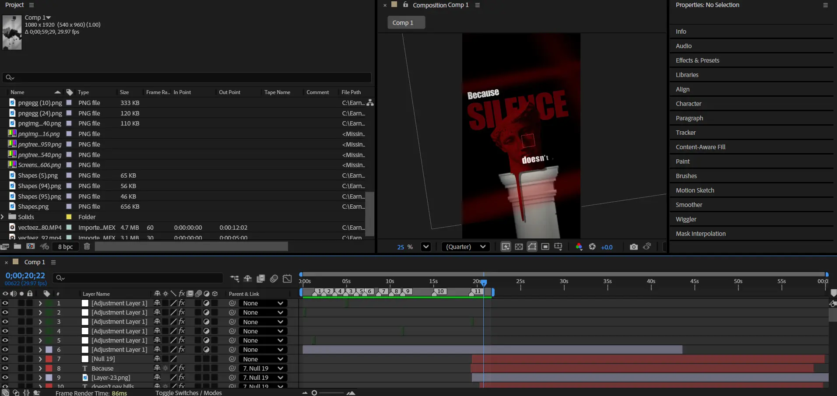The width and height of the screenshot is (837, 396).
Task: Toggle the adjustment layer switch for layer 3
Action: (x=206, y=322)
